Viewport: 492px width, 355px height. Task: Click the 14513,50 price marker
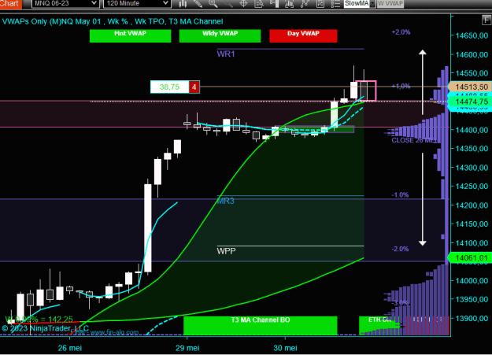tap(470, 87)
